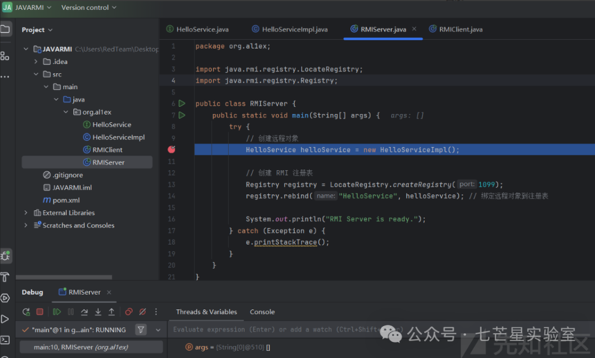
Task: Select RMIServer in project tree
Action: (x=87, y=162)
